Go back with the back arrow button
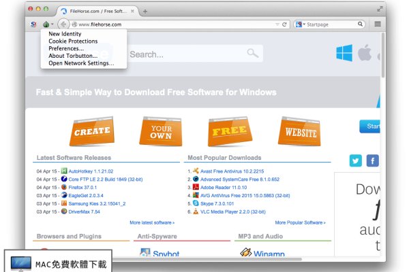The image size is (409, 272). (x=63, y=24)
